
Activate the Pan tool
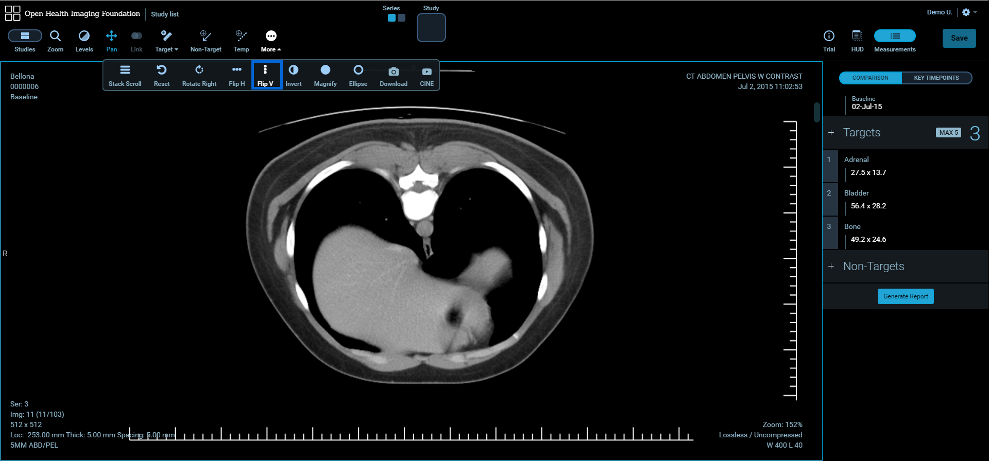tap(111, 41)
